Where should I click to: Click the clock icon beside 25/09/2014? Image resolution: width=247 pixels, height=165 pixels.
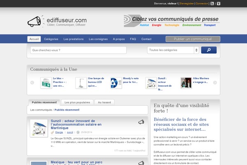[x=78, y=132]
